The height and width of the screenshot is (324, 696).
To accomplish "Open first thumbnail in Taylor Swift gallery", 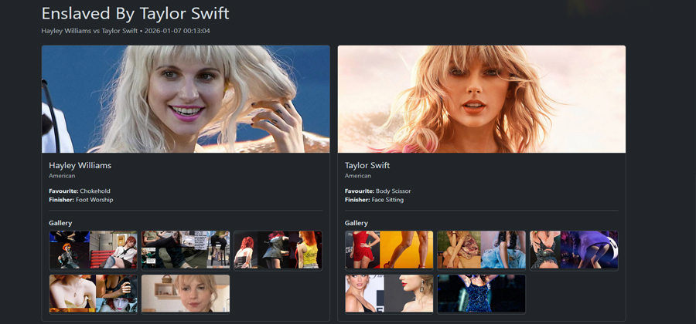I will click(x=389, y=250).
